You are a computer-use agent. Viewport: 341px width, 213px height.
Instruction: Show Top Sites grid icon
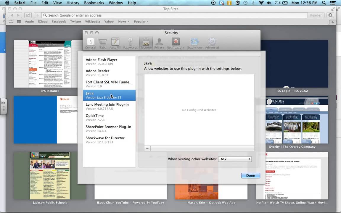click(19, 22)
